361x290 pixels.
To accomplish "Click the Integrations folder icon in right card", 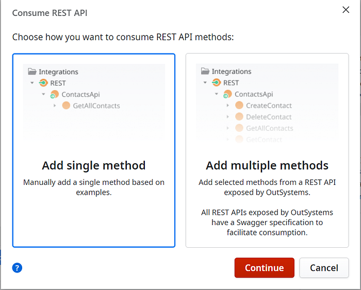I will (205, 72).
